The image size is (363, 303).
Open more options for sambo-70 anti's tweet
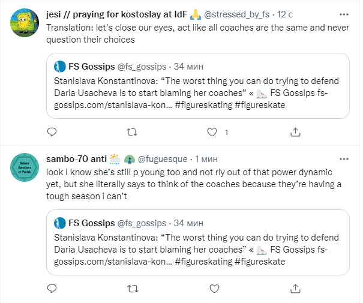343,159
